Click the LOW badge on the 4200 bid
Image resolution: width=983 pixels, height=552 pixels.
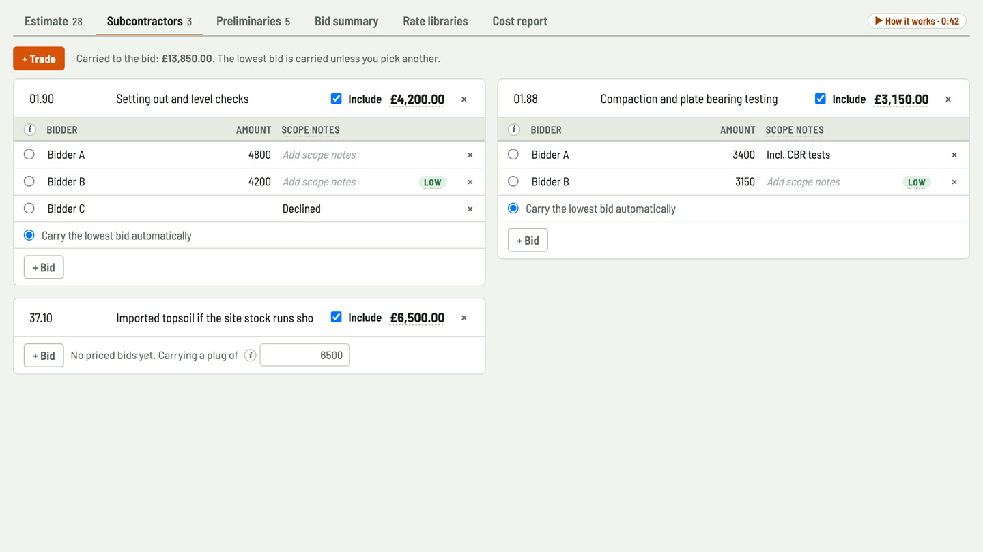coord(433,182)
